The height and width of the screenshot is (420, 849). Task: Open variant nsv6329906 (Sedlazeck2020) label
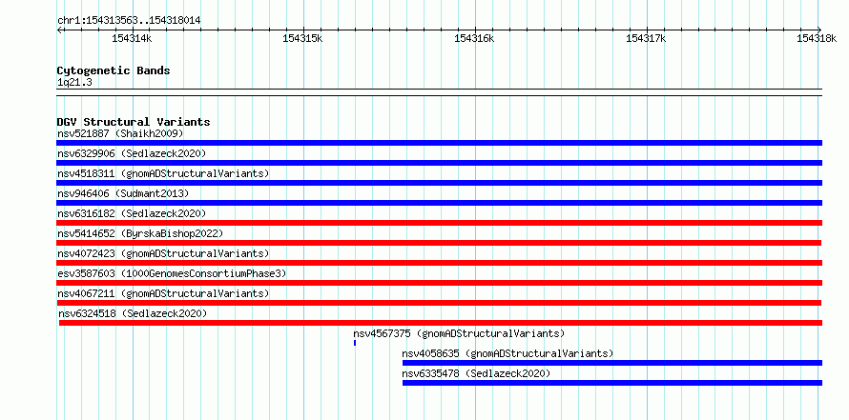pos(132,153)
